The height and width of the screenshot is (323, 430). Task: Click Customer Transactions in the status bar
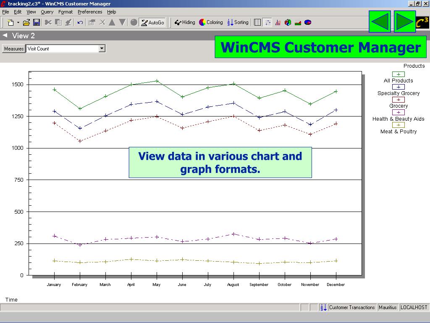[x=352, y=307]
